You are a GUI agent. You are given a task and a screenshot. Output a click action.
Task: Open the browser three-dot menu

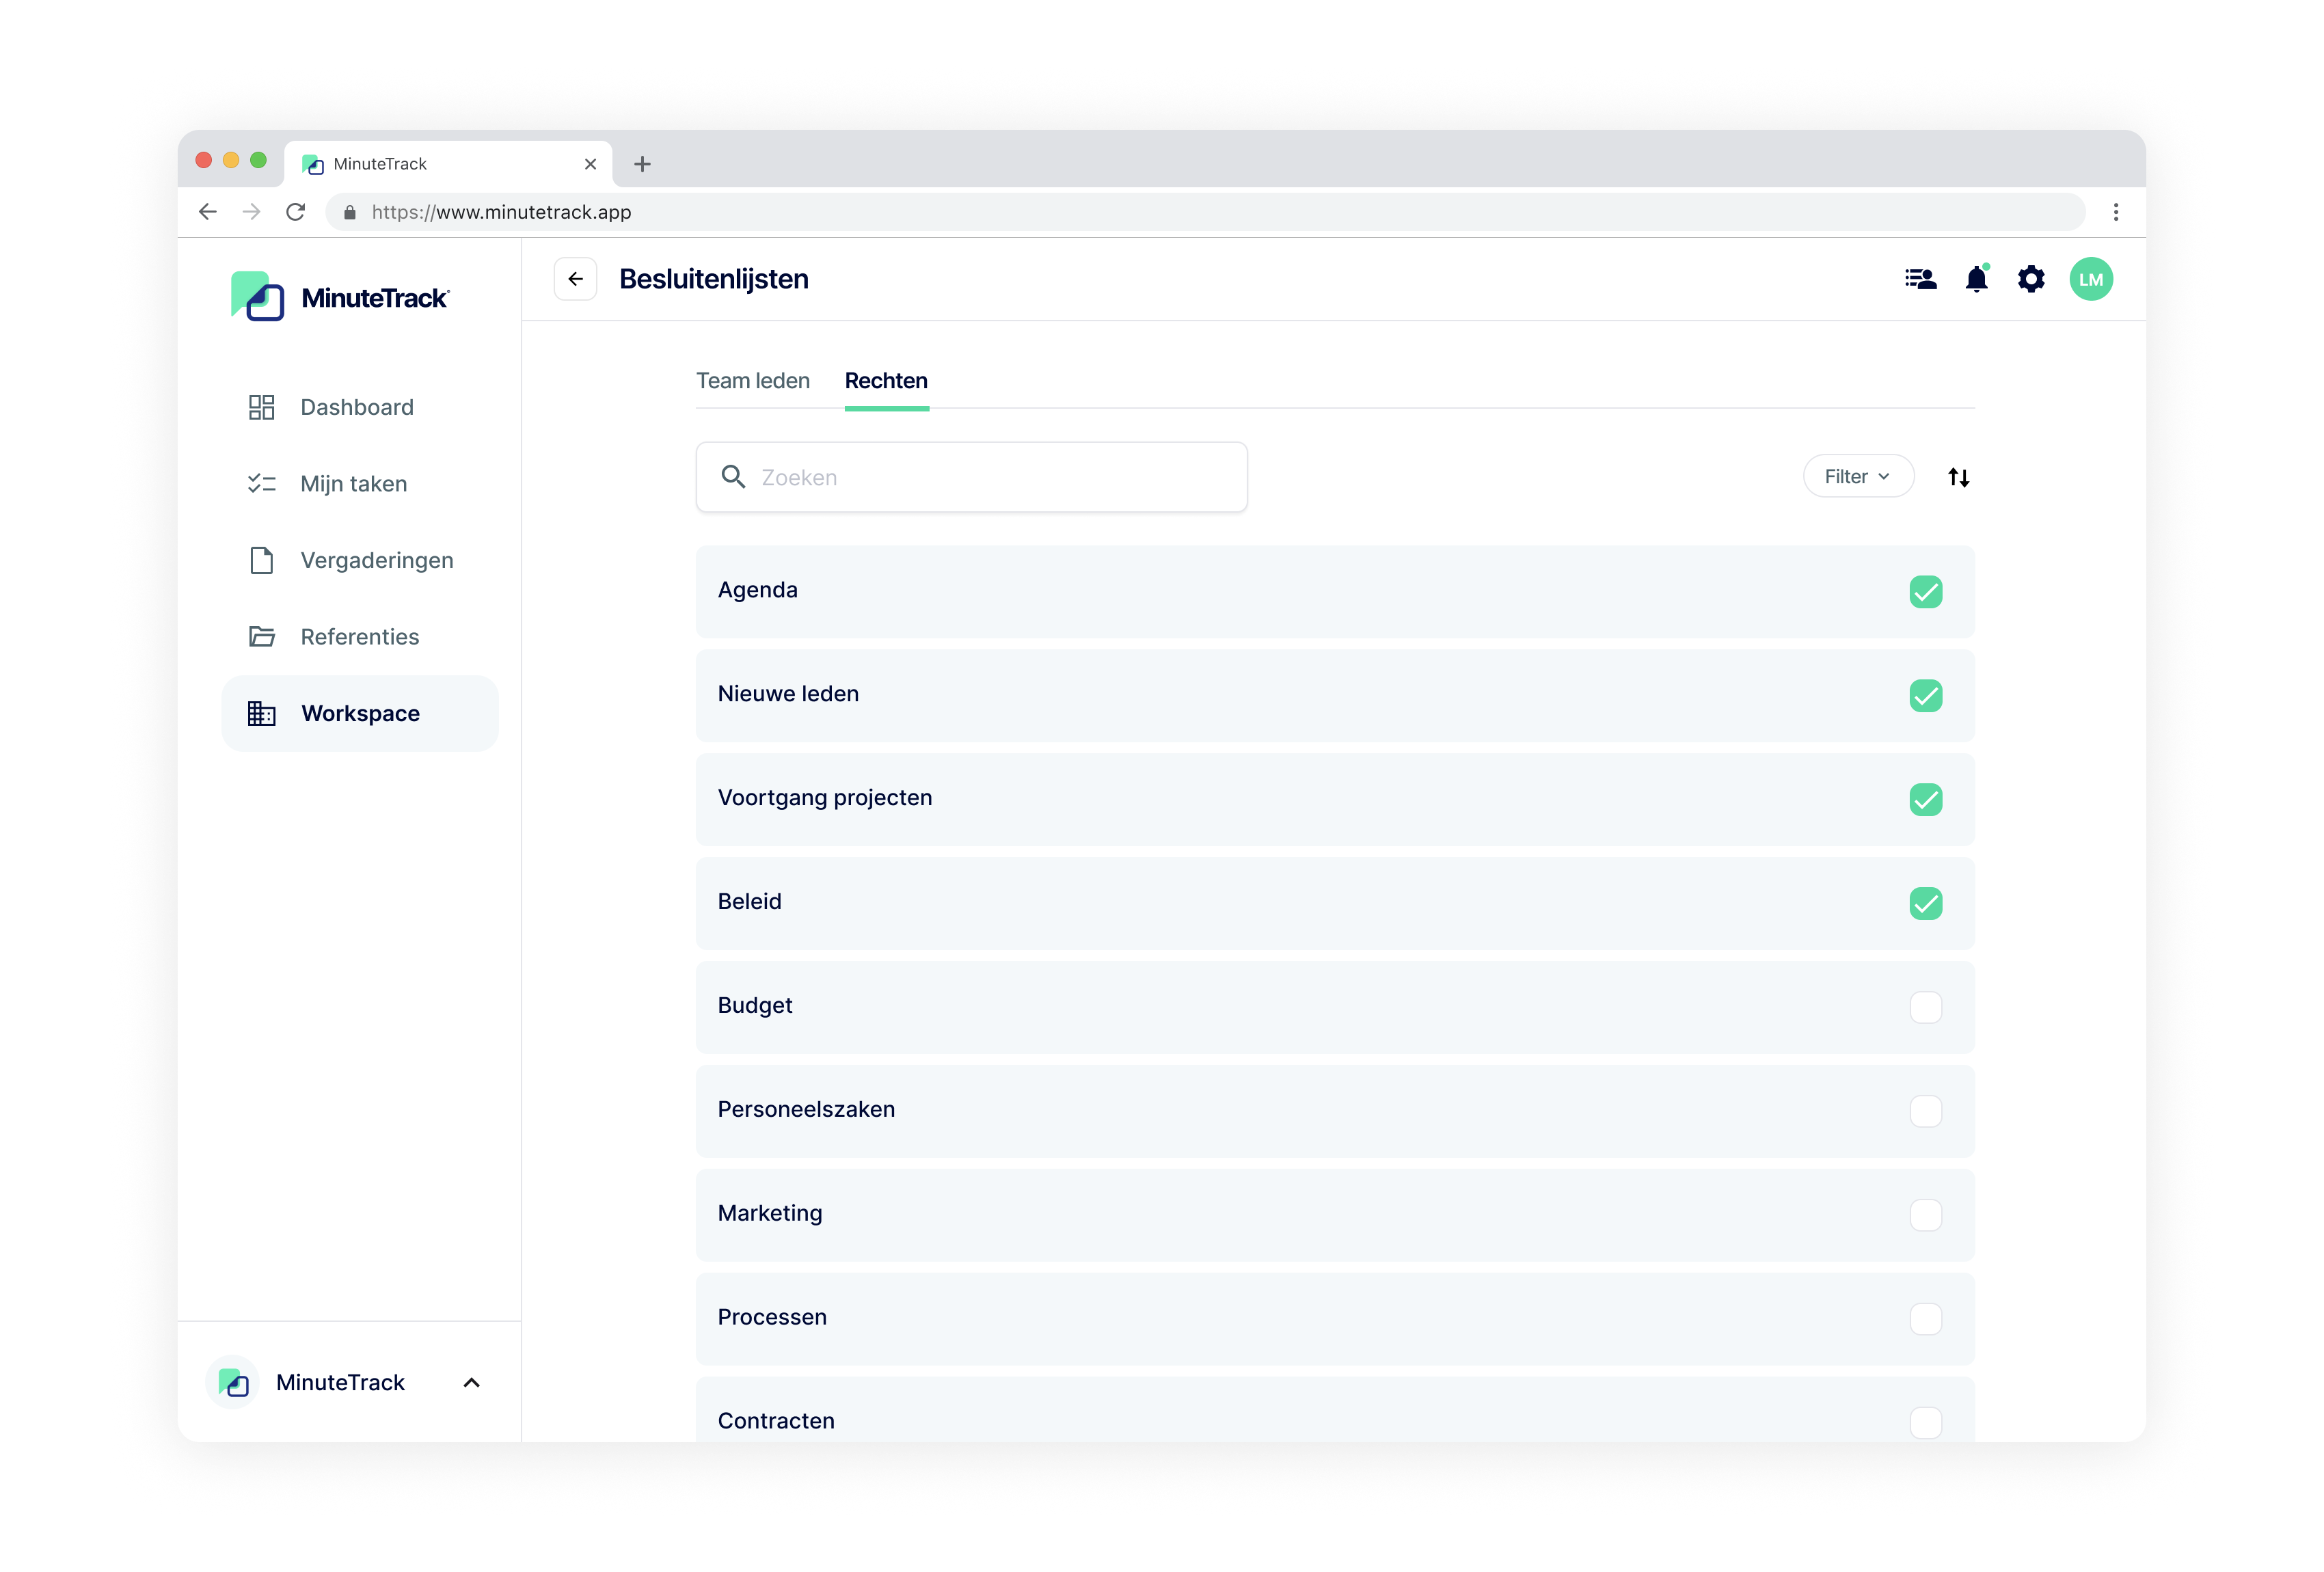[x=2115, y=212]
